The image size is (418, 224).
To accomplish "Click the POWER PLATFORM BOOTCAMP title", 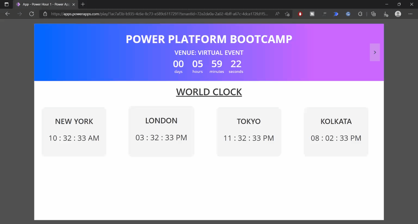I will [x=209, y=39].
